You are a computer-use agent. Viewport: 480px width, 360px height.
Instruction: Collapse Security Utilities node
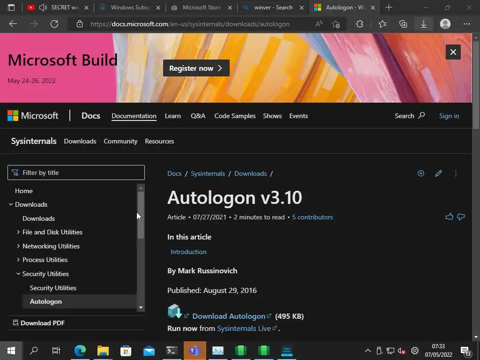click(18, 274)
